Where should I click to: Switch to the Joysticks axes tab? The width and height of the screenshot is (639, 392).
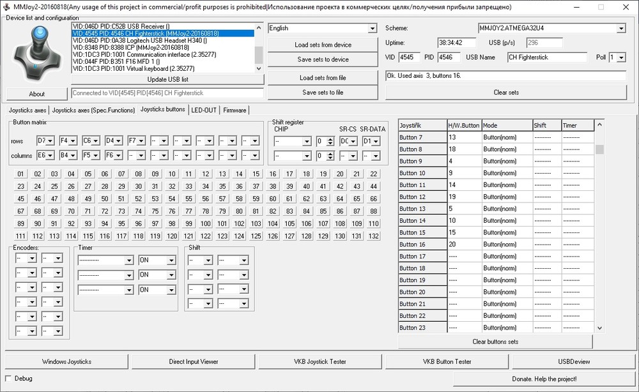pyautogui.click(x=27, y=110)
